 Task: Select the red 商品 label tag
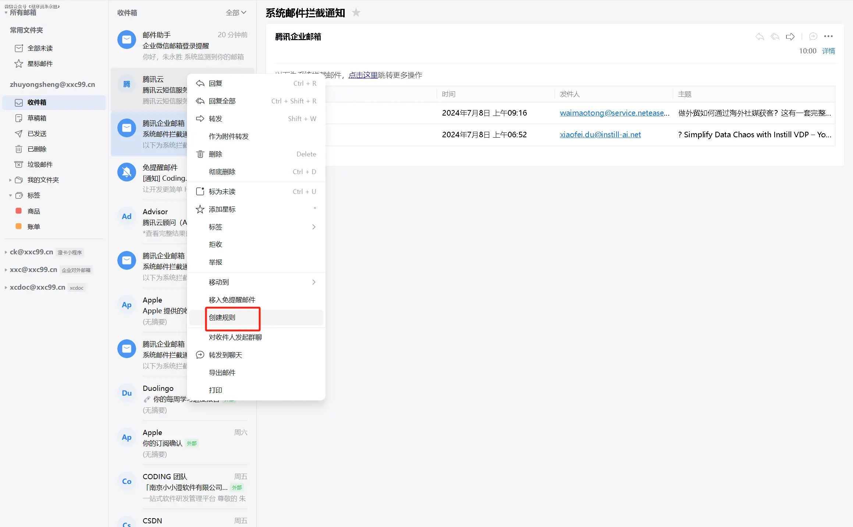33,211
